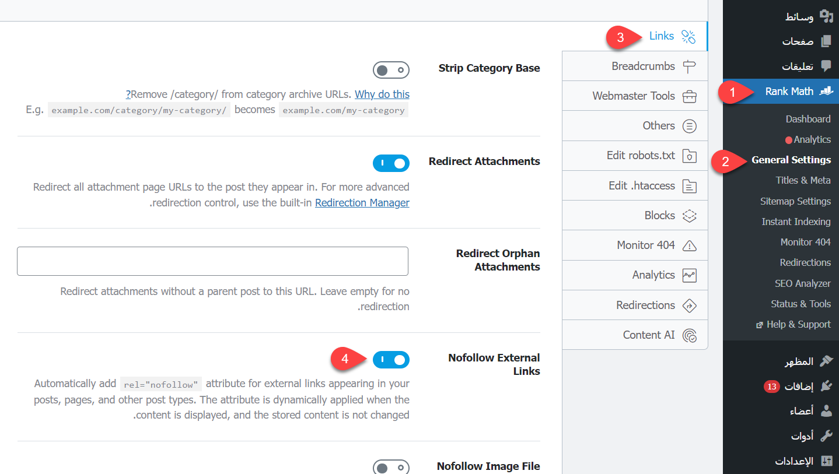Click the Breadcrumbs signpost icon
Screen dimensions: 839x474
point(689,66)
